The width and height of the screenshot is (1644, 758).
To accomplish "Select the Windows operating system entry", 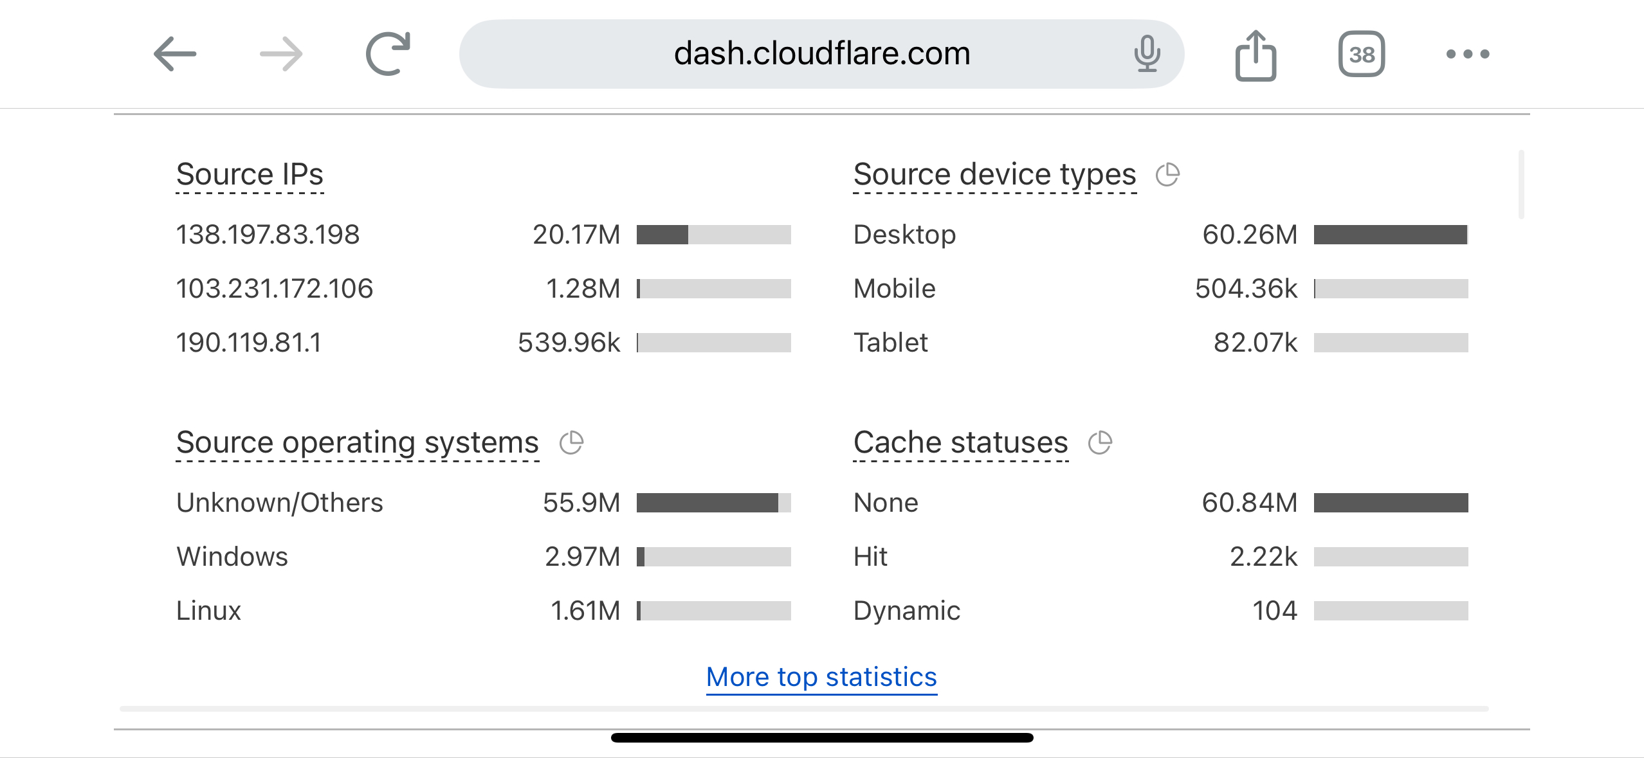I will (232, 557).
